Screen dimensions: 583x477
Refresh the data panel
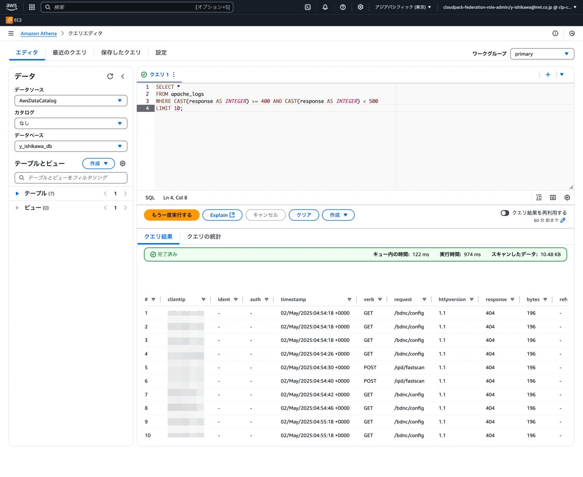pyautogui.click(x=110, y=76)
